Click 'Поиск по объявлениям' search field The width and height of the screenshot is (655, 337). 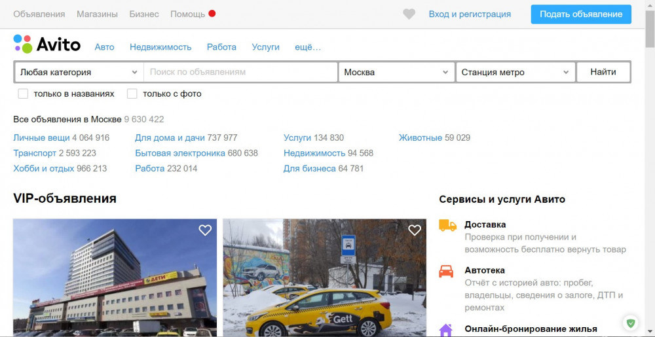240,72
